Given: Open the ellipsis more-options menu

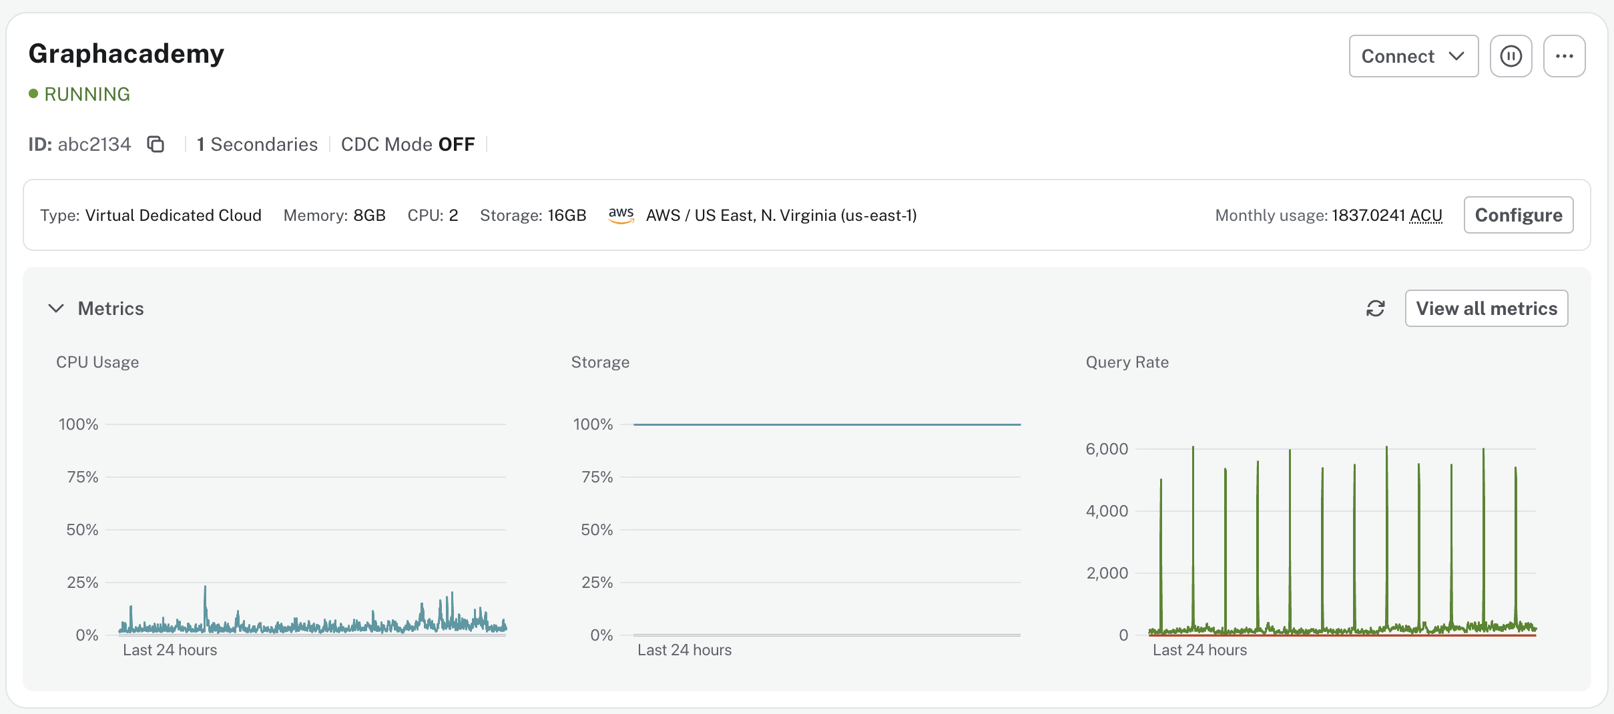Looking at the screenshot, I should pyautogui.click(x=1564, y=56).
